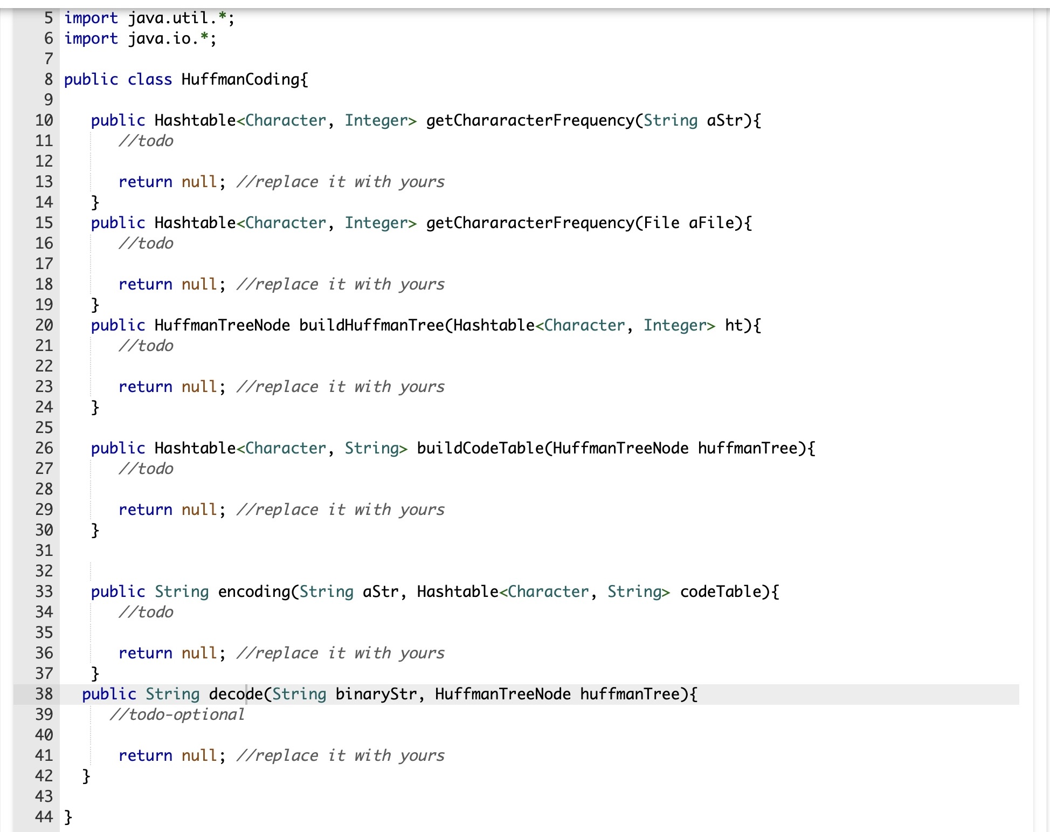Click return null on line 41
This screenshot has width=1050, height=832.
(168, 755)
